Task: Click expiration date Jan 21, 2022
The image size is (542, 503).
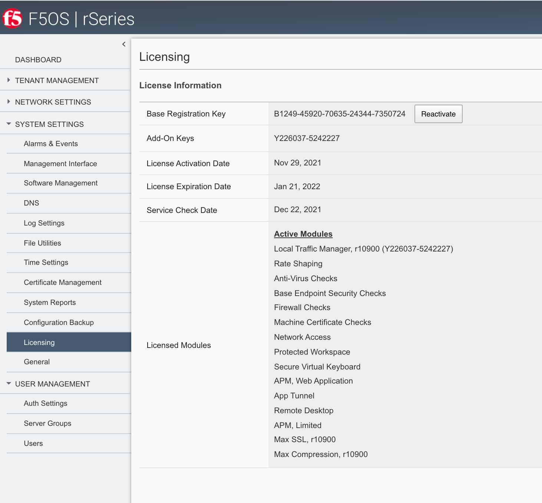Action: [x=297, y=187]
